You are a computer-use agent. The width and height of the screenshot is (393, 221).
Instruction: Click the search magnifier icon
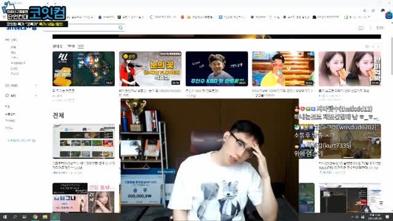point(120,28)
